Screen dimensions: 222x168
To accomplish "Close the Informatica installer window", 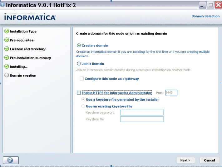I will point(218,5).
